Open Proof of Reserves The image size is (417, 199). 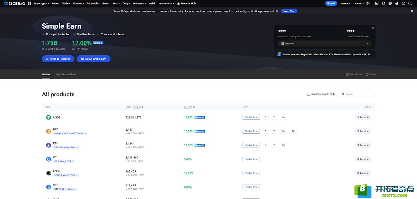pyautogui.click(x=58, y=59)
